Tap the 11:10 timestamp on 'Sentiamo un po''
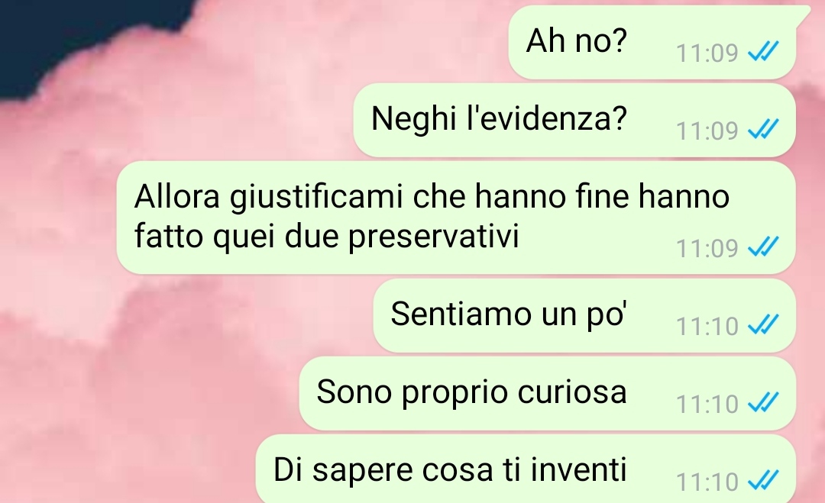Viewport: 825px width, 503px height. point(707,327)
